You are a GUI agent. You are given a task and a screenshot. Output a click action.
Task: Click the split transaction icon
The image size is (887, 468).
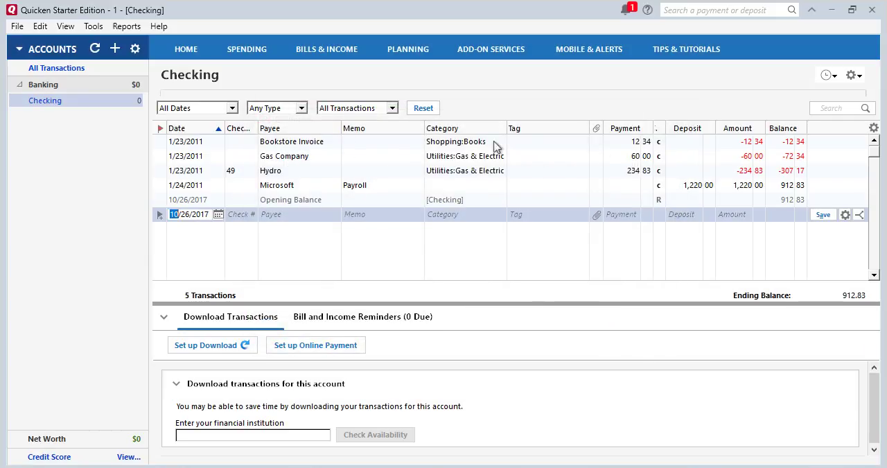coord(859,215)
